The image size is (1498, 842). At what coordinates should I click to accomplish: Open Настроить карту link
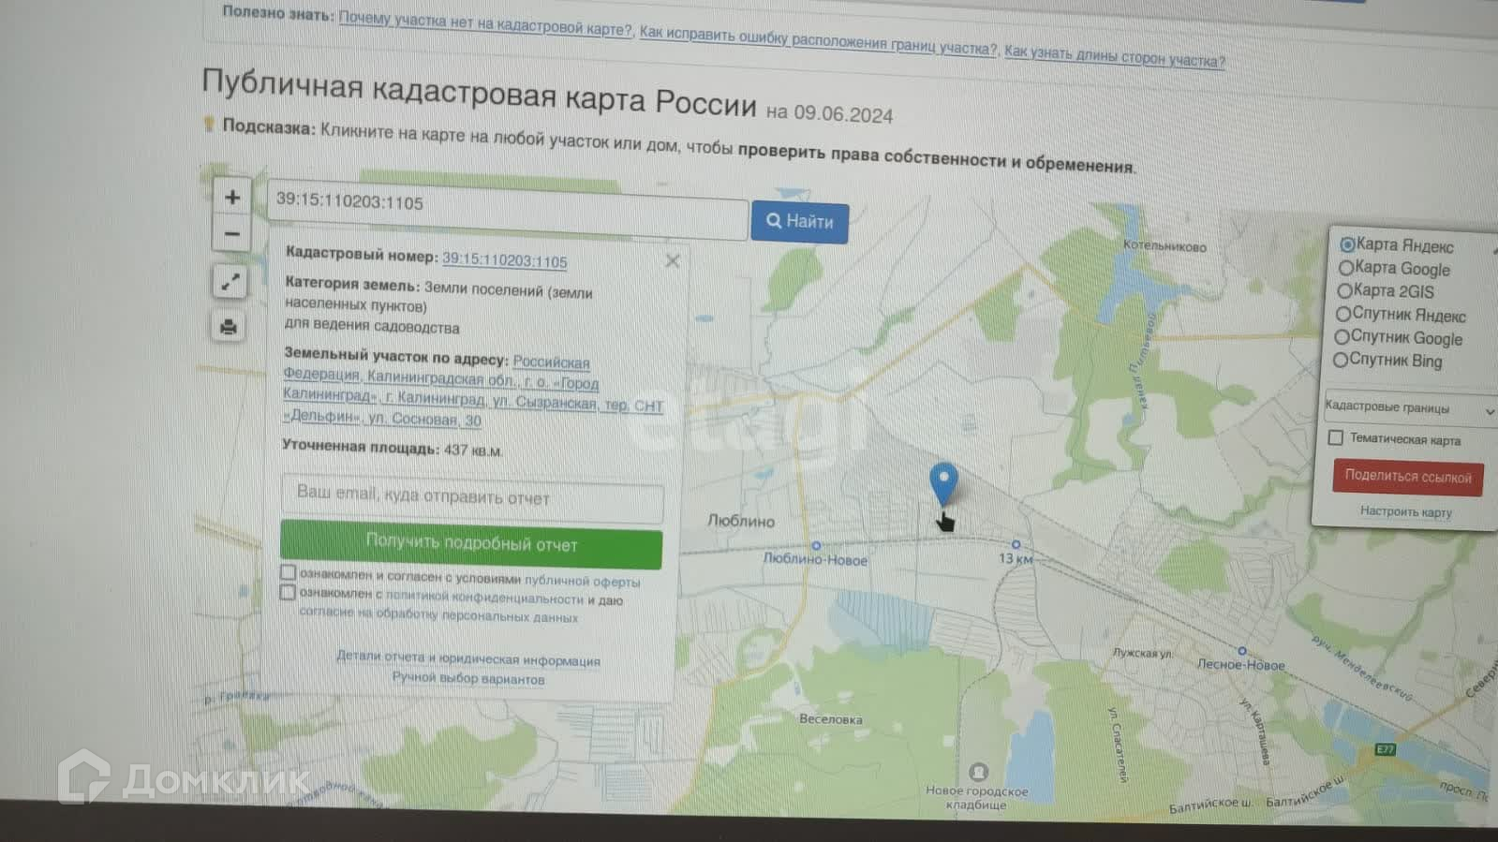[x=1406, y=511]
